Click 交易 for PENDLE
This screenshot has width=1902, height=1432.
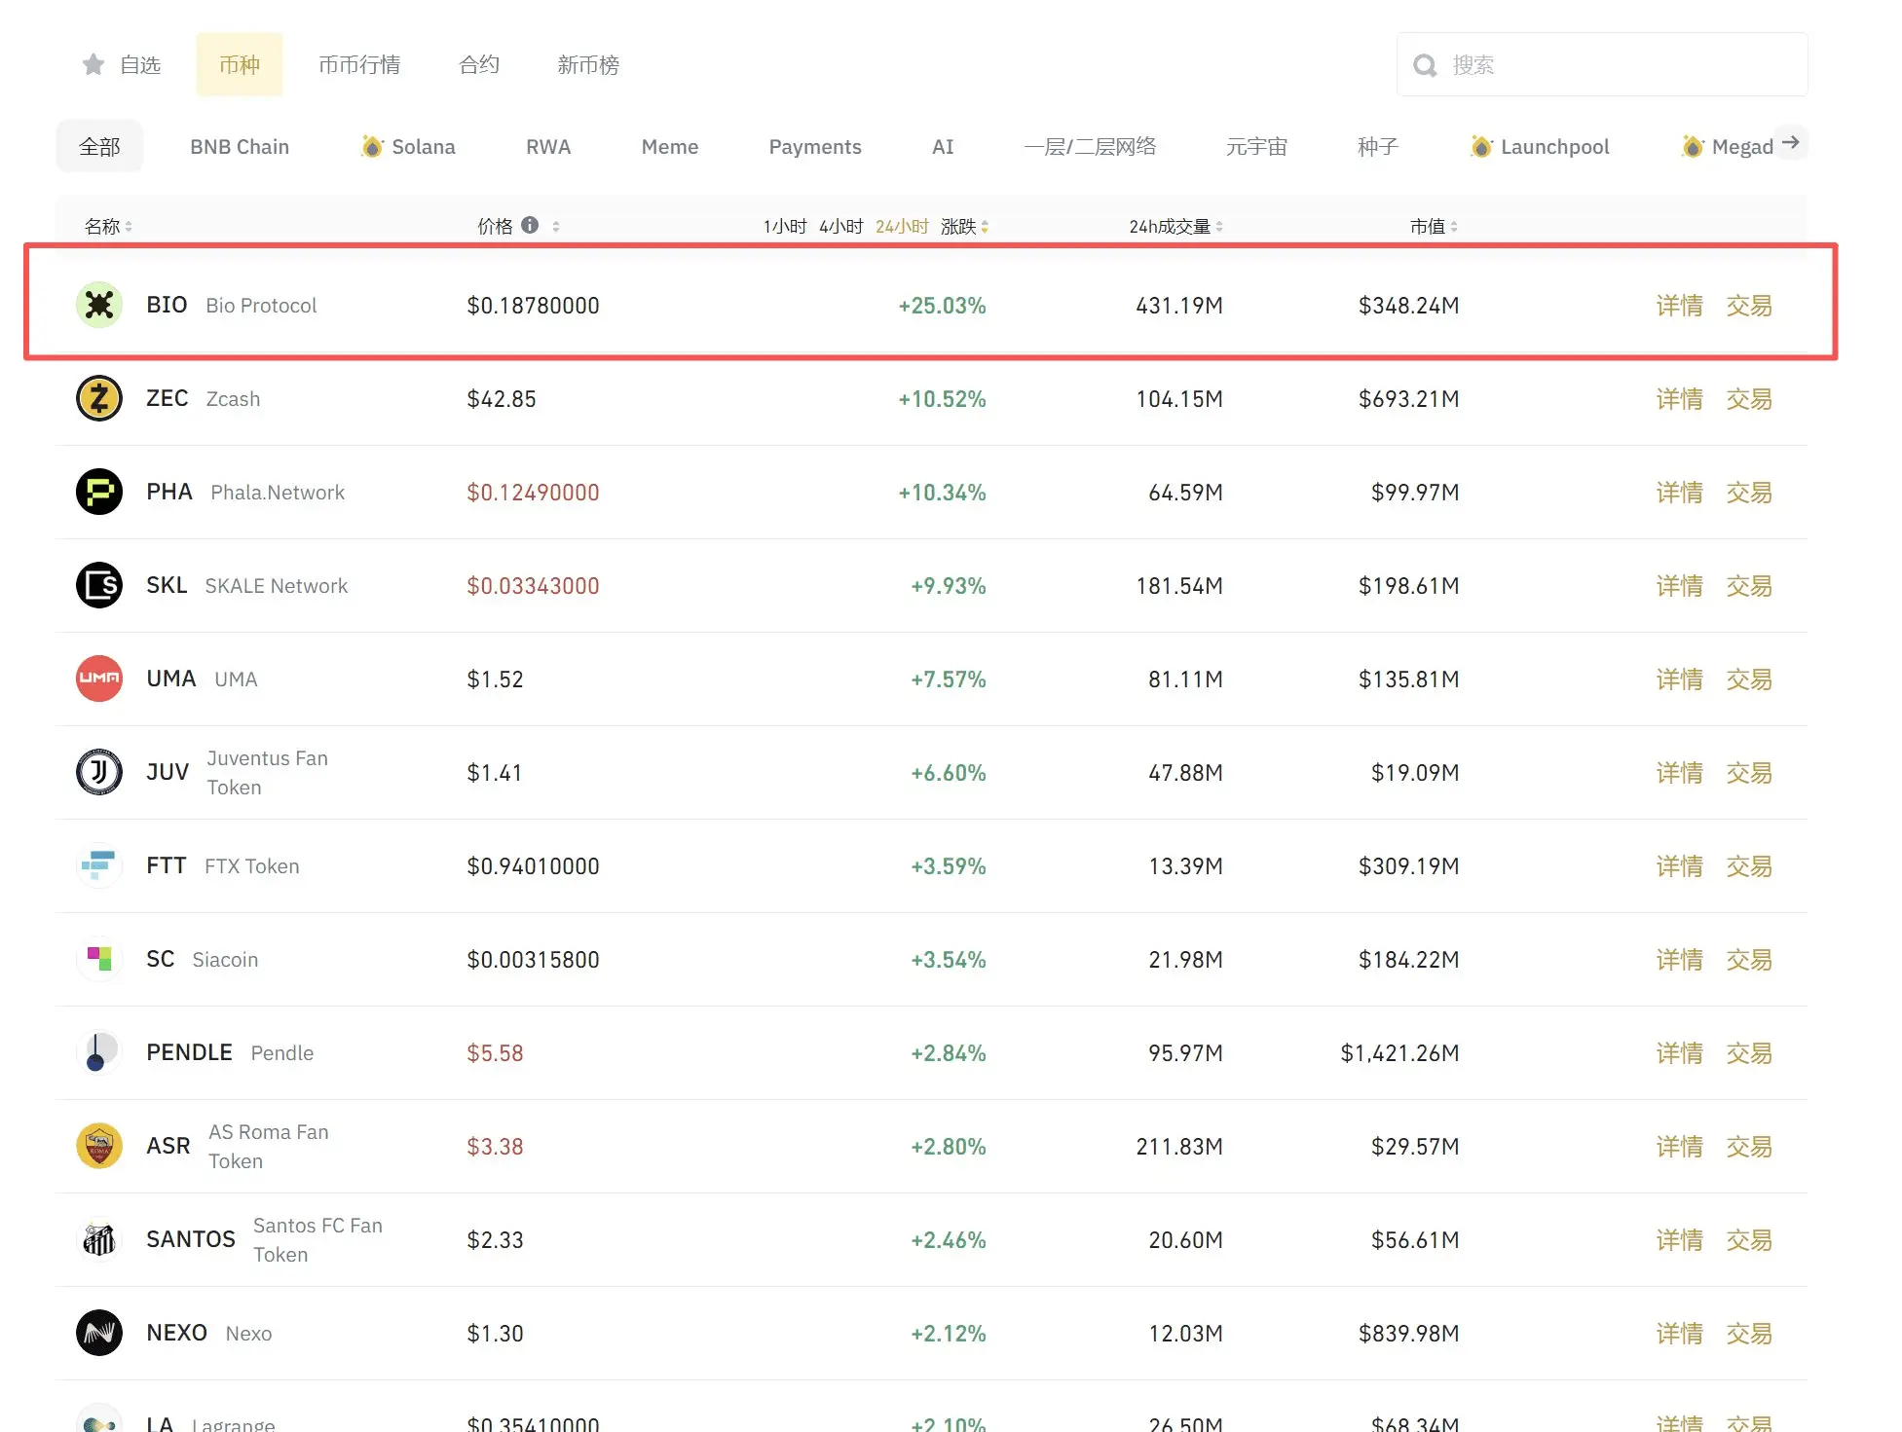1749,1052
